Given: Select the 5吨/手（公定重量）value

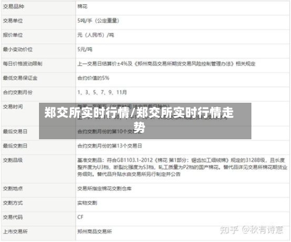Looking at the screenshot, I should (98, 21).
